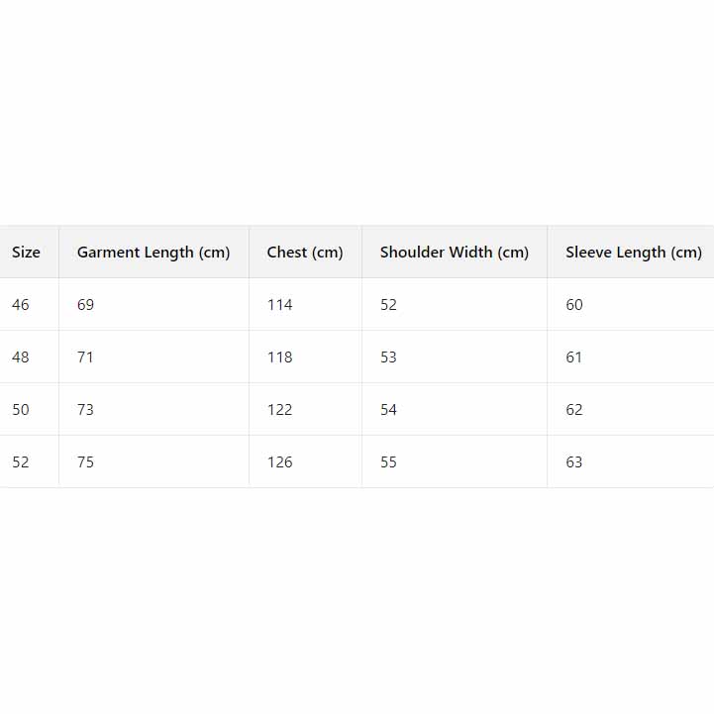
Task: Select size 50 in Size column
Action: click(21, 410)
